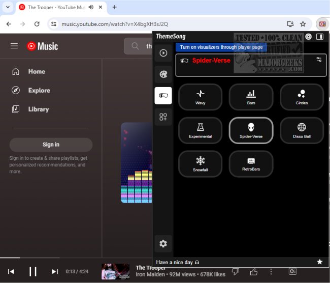Toggle the YouTube Music hamburger menu
The image size is (330, 283).
(14, 46)
